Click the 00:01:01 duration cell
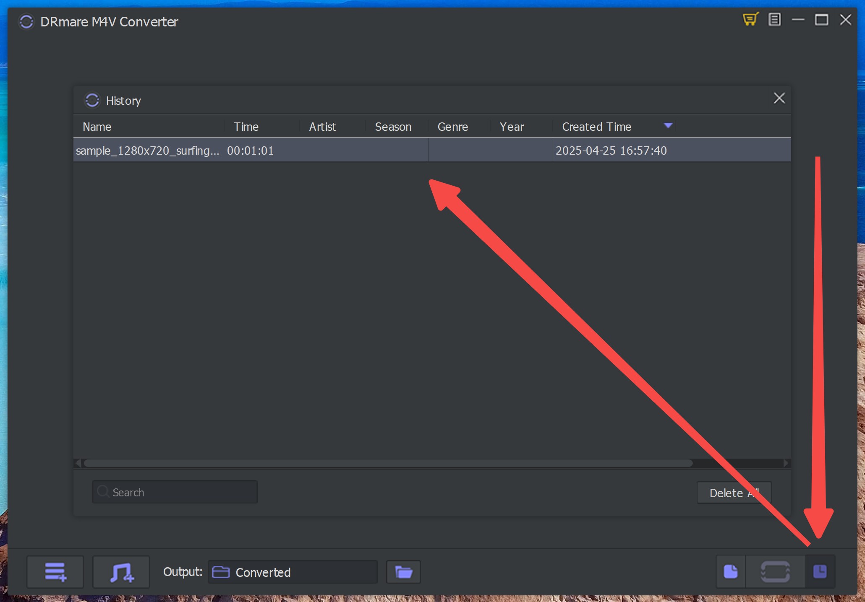 tap(250, 150)
